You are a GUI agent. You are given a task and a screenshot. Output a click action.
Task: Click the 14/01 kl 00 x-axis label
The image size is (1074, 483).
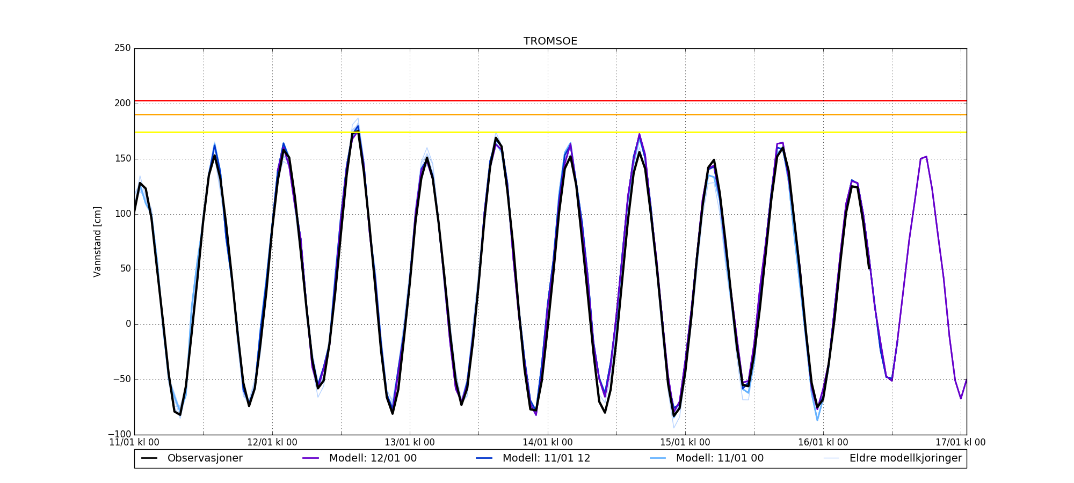pyautogui.click(x=548, y=443)
